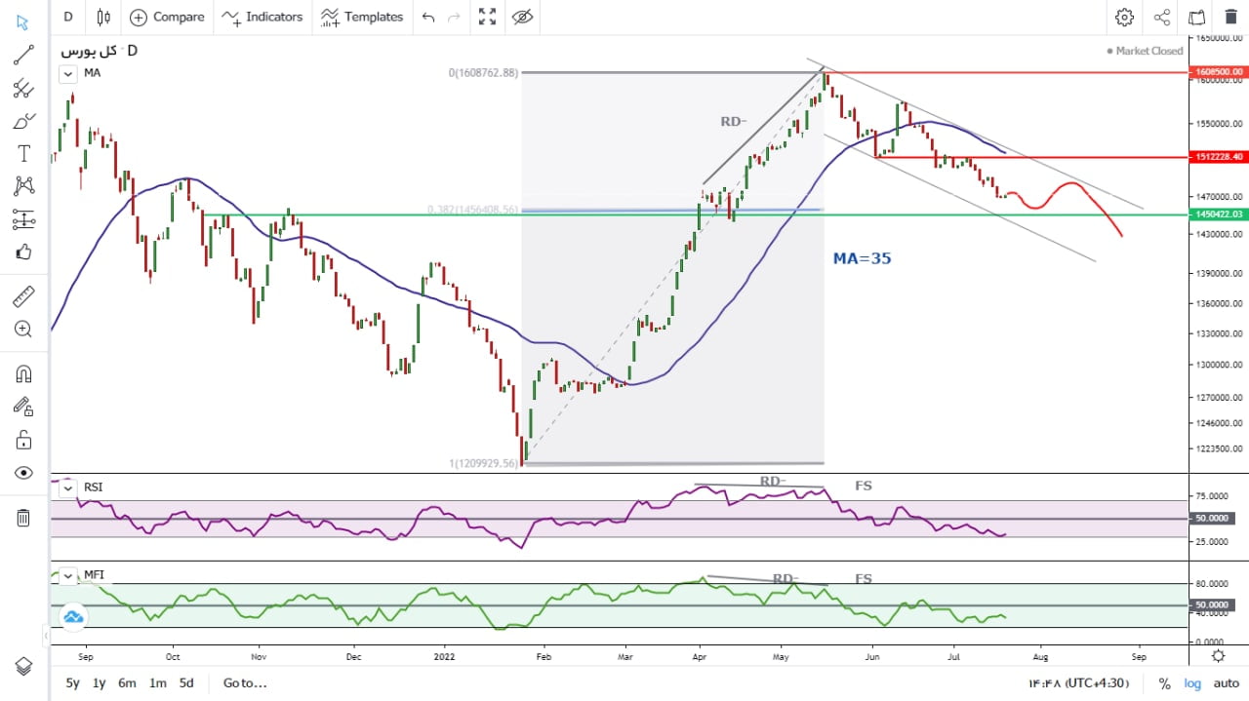
Task: Select the Text annotation tool
Action: pos(23,153)
